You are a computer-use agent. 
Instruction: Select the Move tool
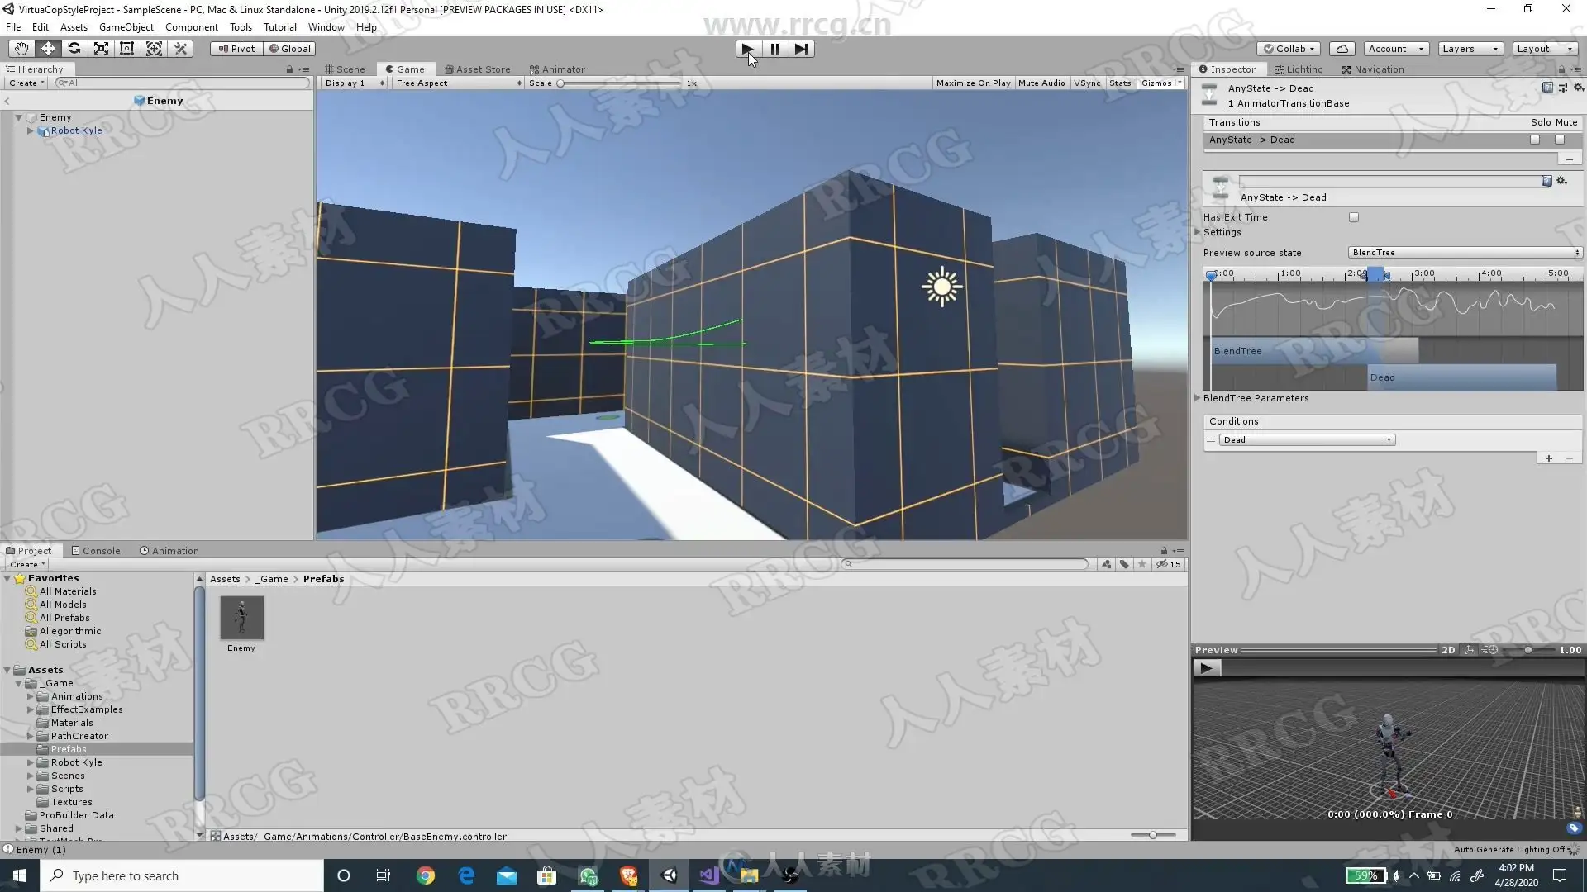point(48,49)
